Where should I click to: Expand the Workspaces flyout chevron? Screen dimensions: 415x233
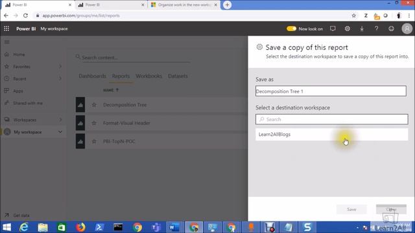[x=60, y=120]
